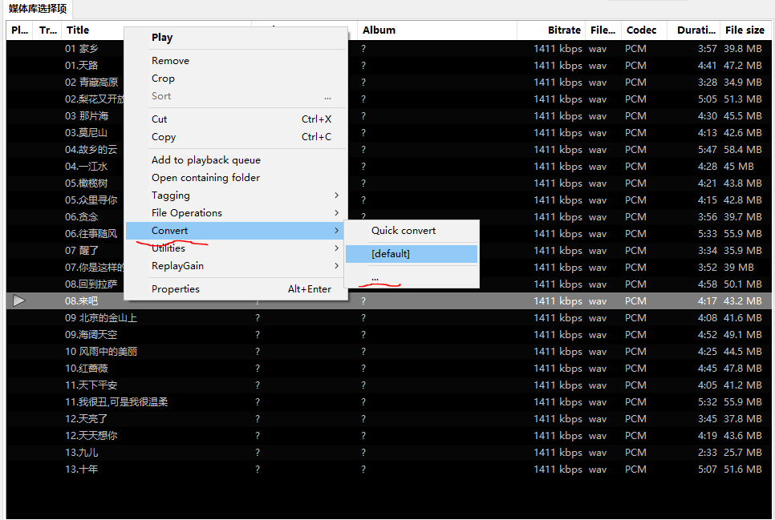
Task: Select Crop in the context menu
Action: point(163,79)
